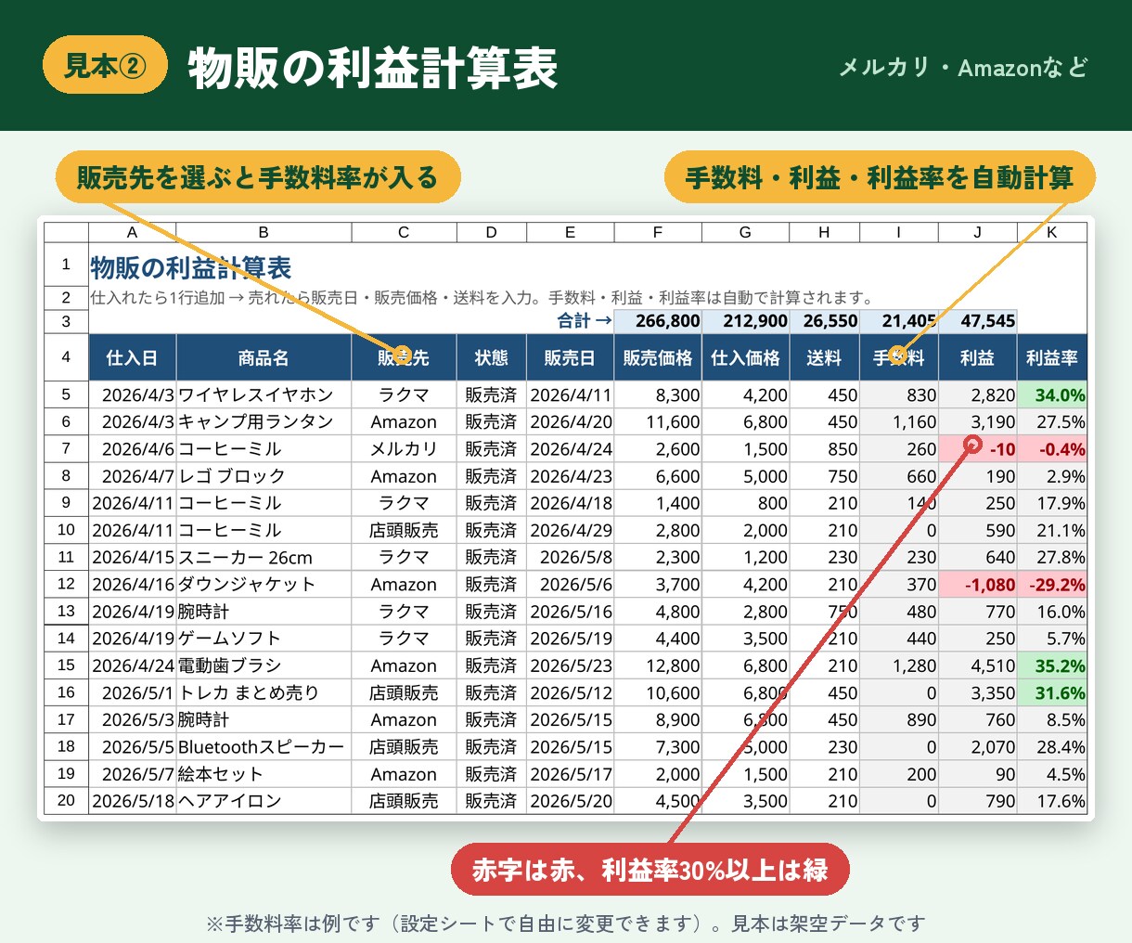This screenshot has height=943, width=1132.
Task: Click the 送料 header cell
Action: [824, 357]
